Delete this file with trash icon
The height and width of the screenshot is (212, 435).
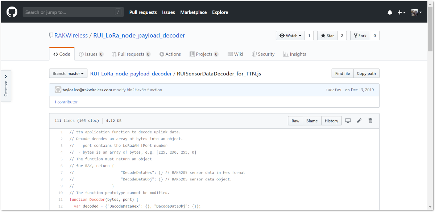click(370, 121)
